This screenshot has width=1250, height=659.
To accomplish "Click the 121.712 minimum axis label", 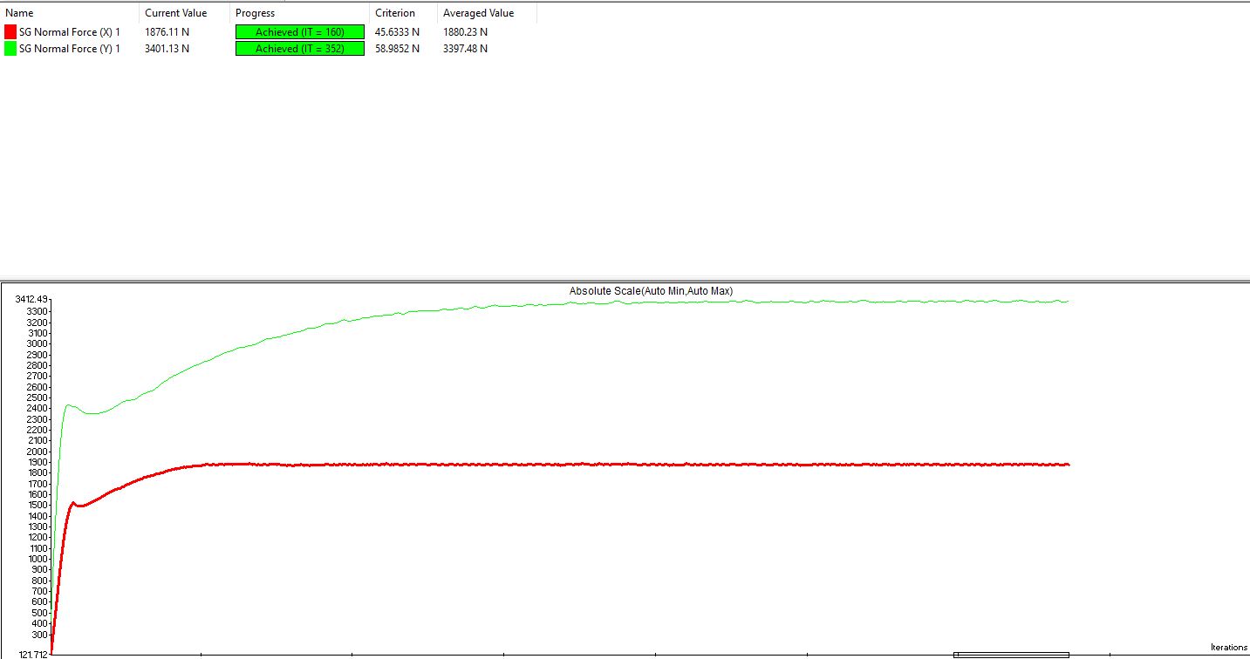I will [33, 654].
